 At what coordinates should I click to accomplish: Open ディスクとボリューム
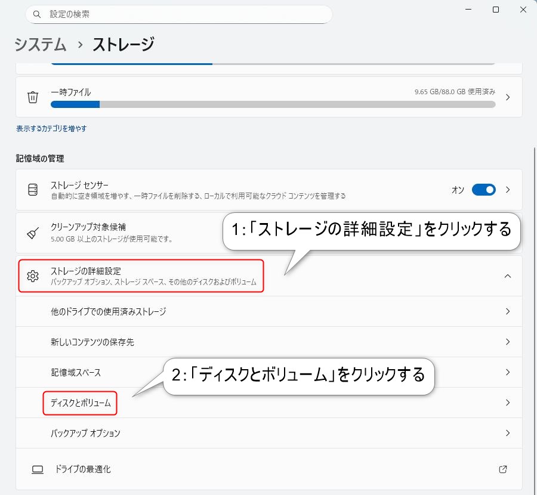click(269, 403)
